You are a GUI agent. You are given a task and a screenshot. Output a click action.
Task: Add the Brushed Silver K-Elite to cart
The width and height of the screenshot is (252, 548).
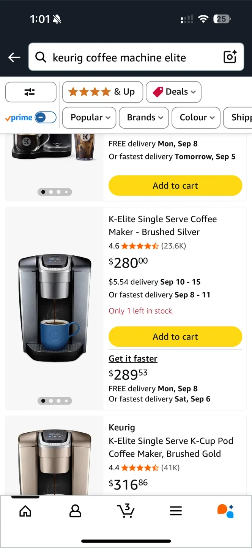pos(175,336)
